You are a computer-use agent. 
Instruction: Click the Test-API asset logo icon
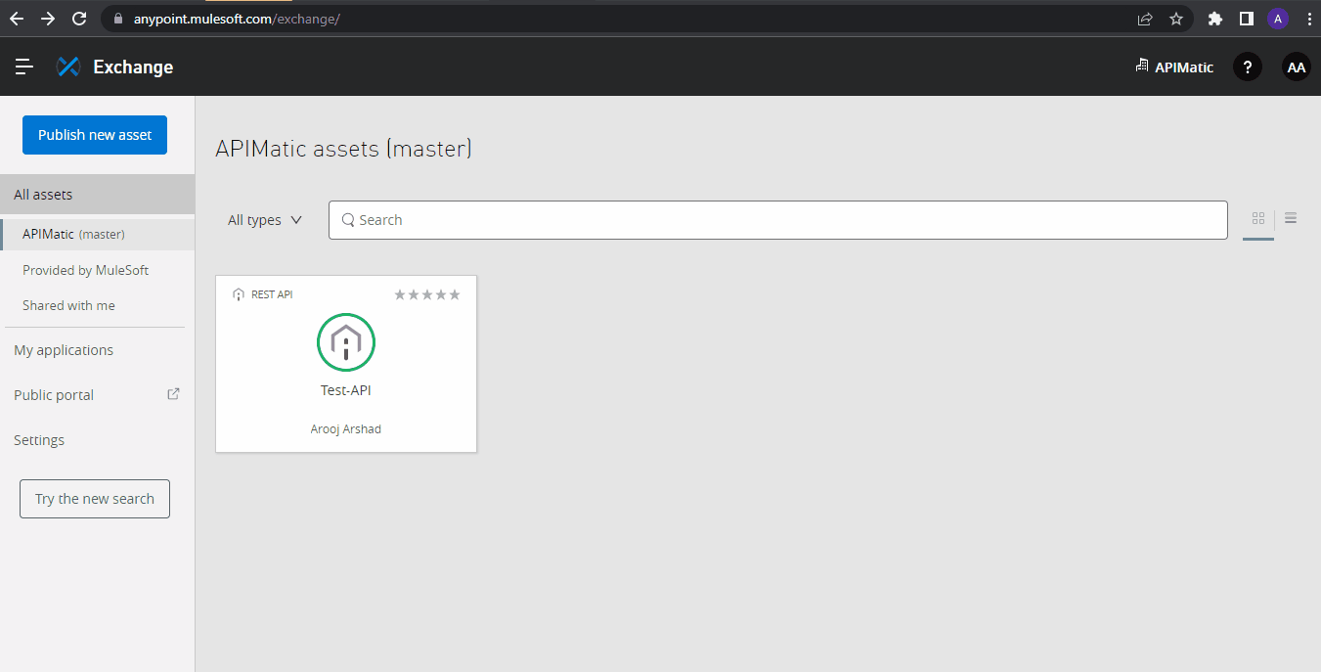click(x=346, y=342)
